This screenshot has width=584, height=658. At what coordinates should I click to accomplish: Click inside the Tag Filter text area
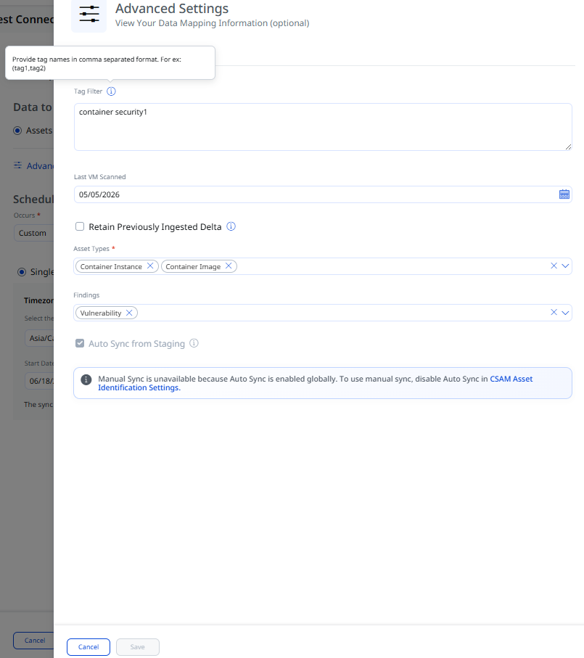tap(323, 127)
